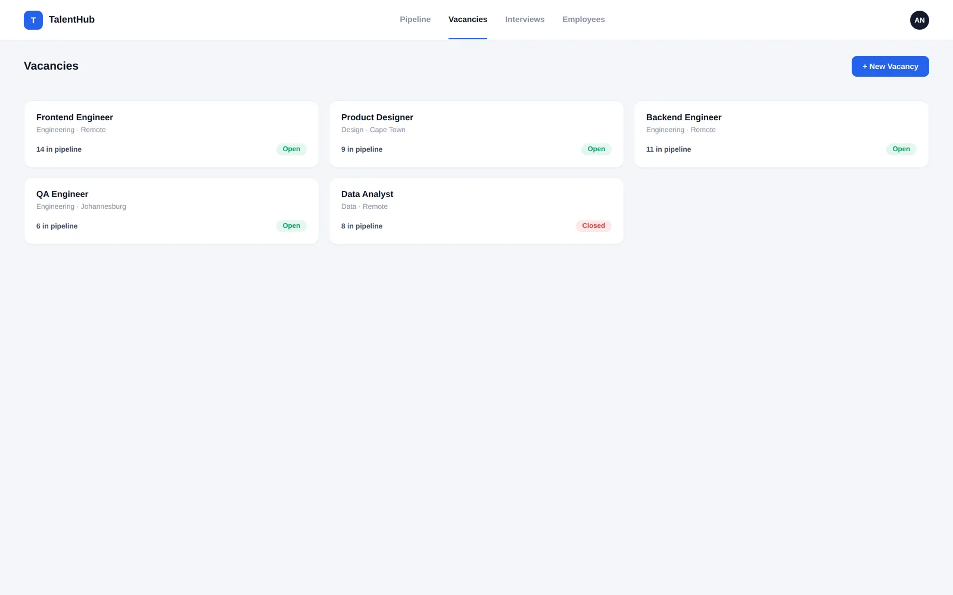Click Open badge on Backend Engineer
The image size is (953, 595).
(901, 149)
